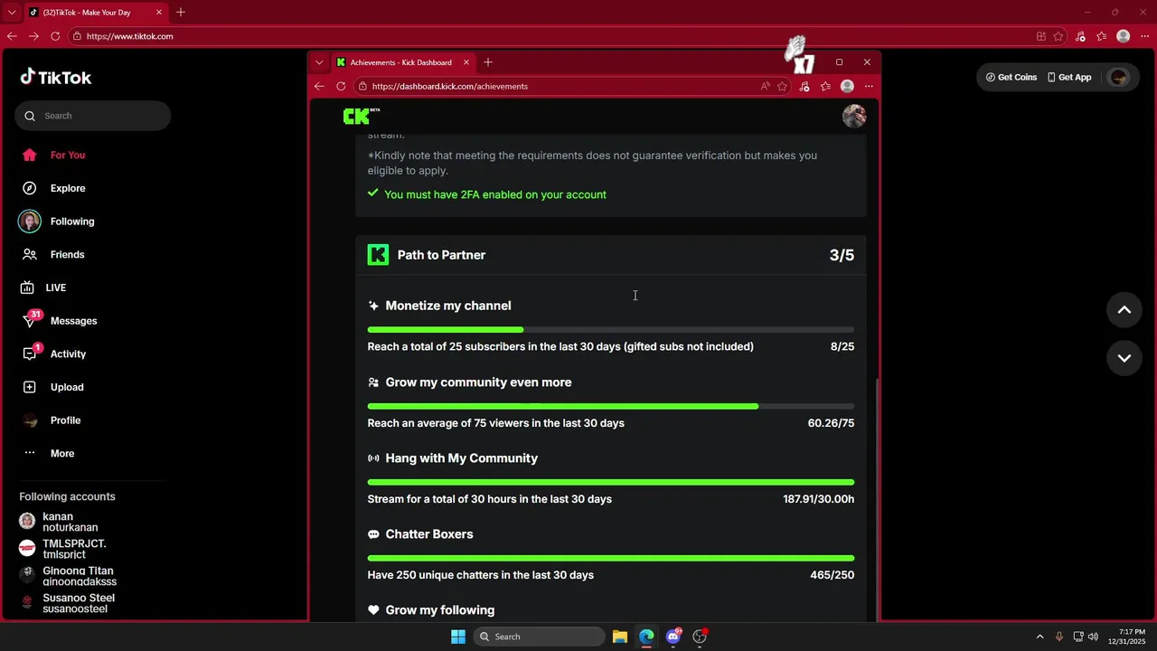Go back in the Kick window

(x=319, y=86)
